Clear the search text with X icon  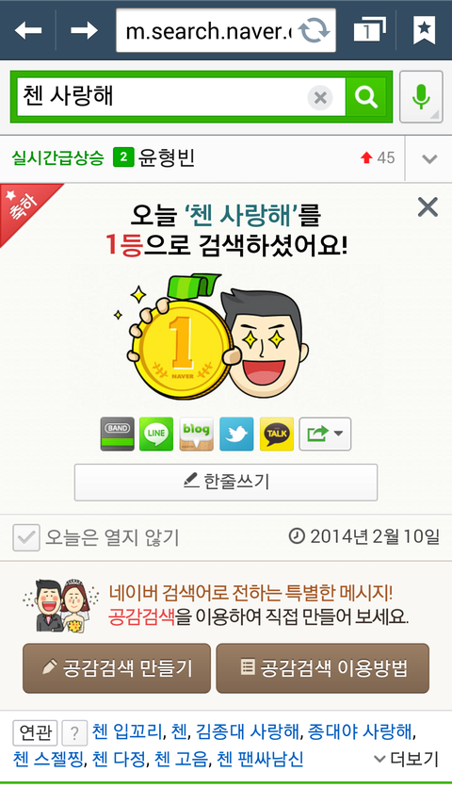(320, 97)
